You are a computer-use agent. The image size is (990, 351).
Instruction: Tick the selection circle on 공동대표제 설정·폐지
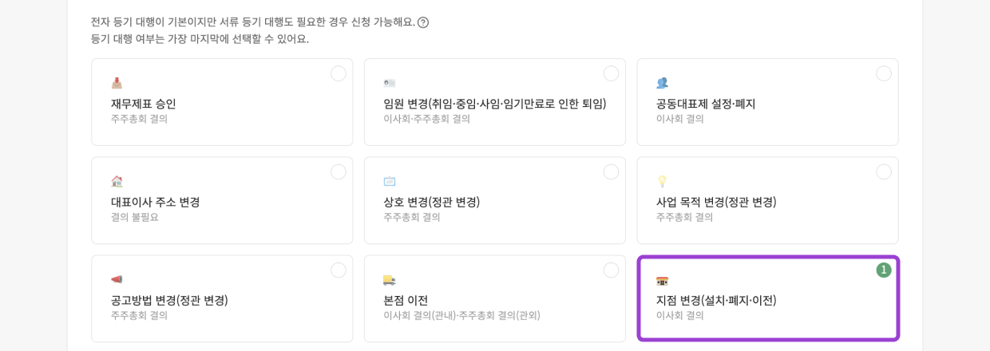click(x=884, y=73)
